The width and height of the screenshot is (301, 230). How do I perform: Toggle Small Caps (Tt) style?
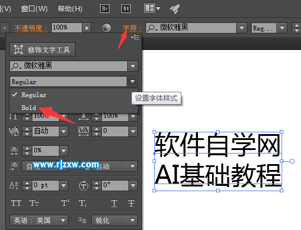pyautogui.click(x=34, y=203)
